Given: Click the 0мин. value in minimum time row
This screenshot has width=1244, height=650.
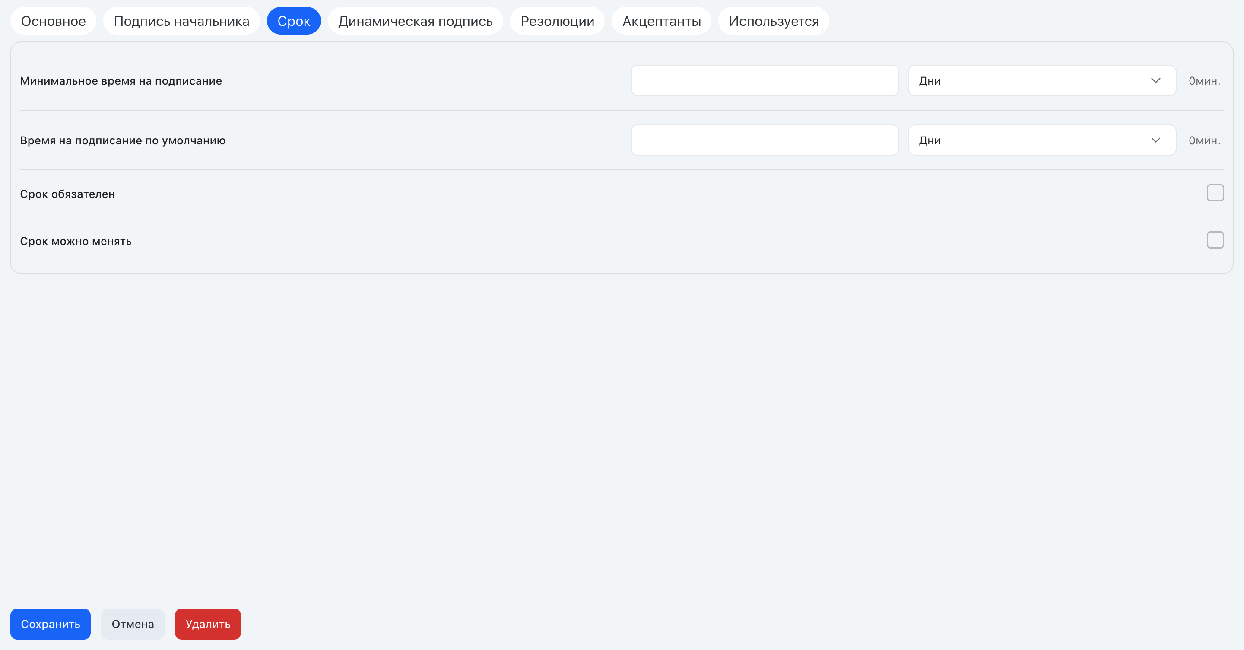Looking at the screenshot, I should (x=1204, y=81).
